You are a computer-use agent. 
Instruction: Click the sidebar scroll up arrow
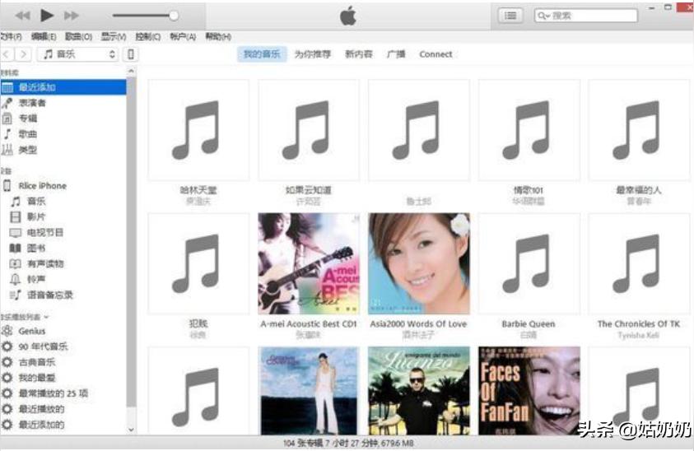click(131, 71)
